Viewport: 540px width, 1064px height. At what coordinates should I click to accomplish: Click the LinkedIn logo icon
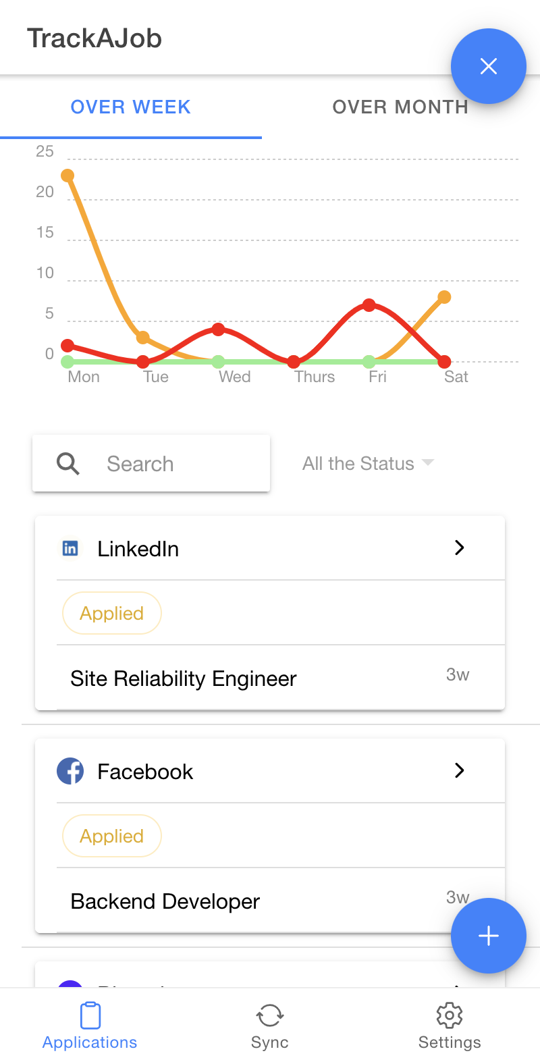(70, 548)
